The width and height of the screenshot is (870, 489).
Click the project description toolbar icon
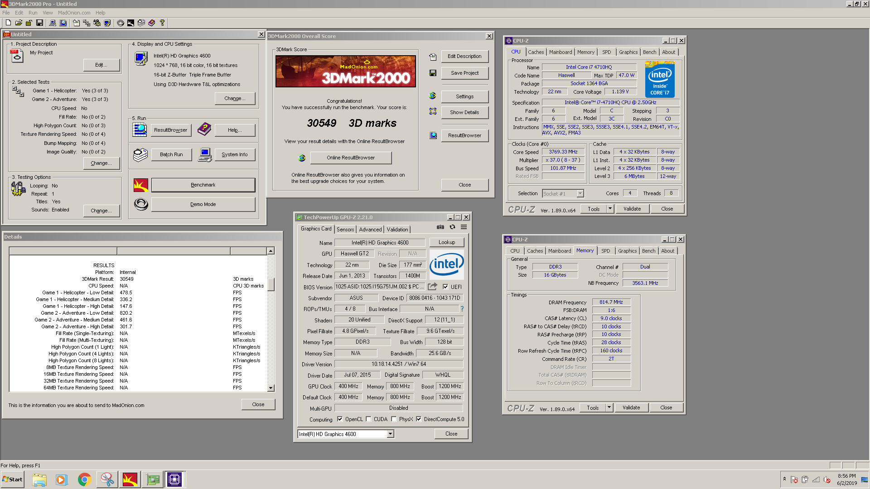[x=76, y=23]
